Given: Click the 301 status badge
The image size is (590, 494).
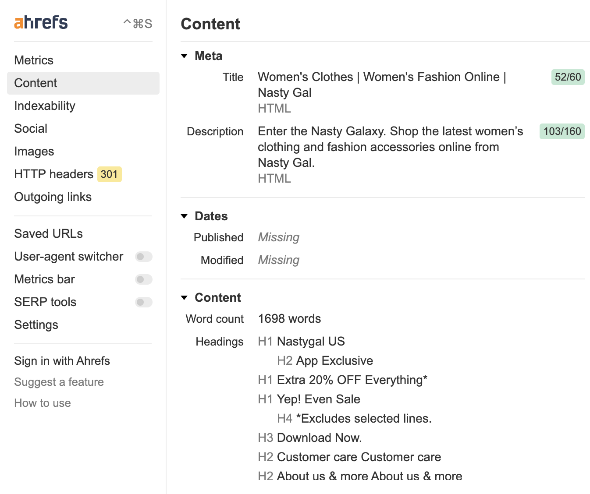Looking at the screenshot, I should (109, 174).
